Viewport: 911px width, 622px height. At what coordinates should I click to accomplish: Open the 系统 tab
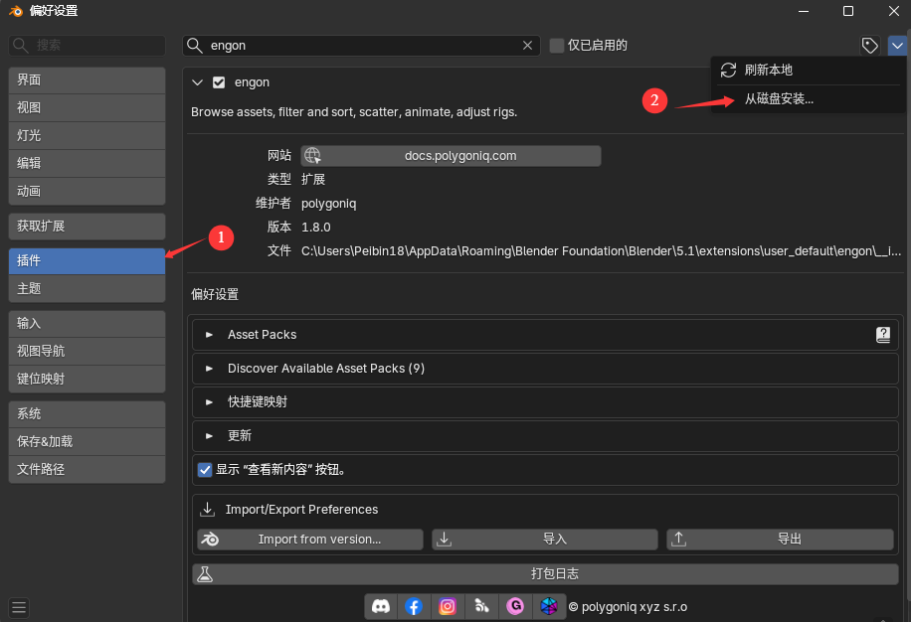tap(88, 414)
